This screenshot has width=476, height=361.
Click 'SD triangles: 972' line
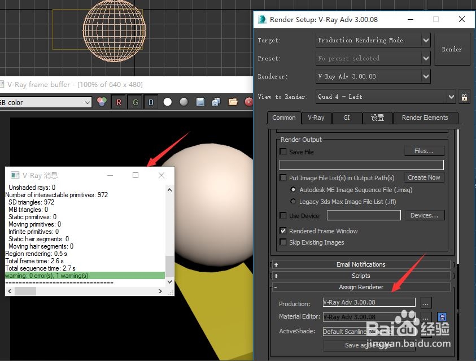(x=31, y=202)
